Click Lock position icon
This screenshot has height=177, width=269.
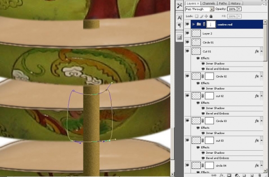[x=206, y=16]
